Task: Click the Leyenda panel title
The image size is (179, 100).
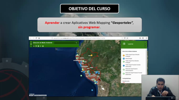Action: (x=131, y=44)
